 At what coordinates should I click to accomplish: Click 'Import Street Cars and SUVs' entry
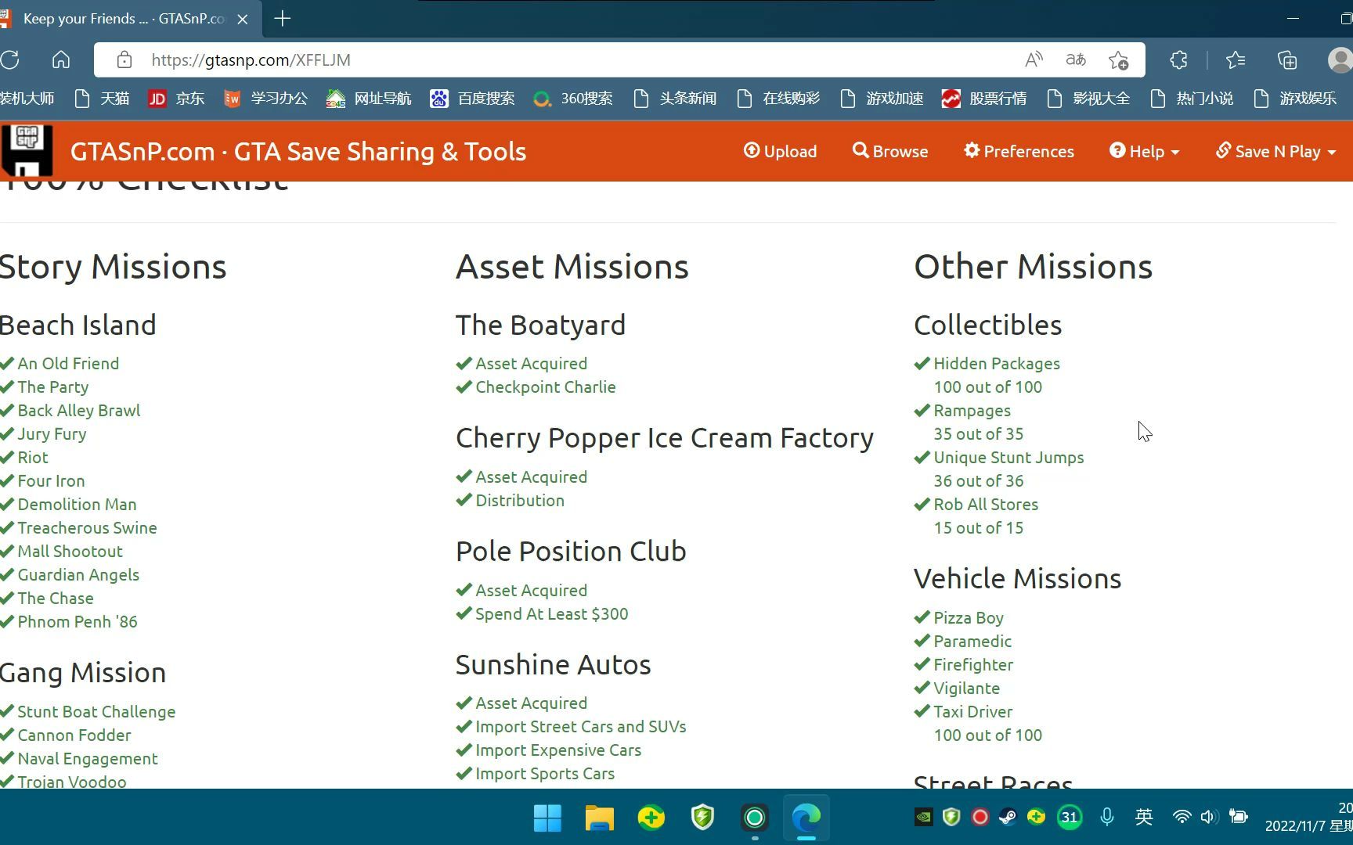pyautogui.click(x=580, y=726)
